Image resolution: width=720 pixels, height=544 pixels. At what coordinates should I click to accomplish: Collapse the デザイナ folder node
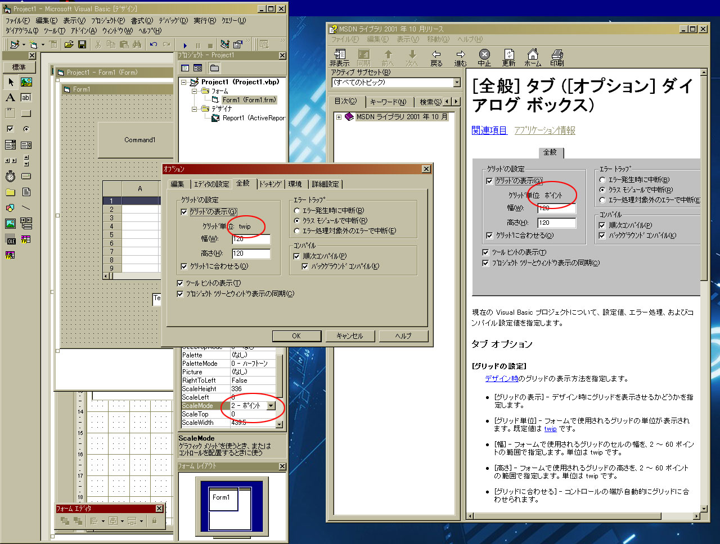195,109
